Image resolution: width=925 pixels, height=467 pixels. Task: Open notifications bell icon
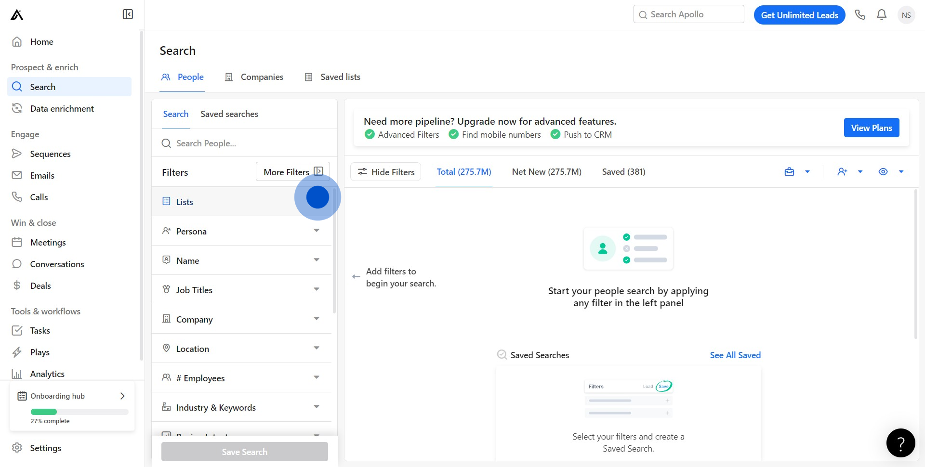(x=882, y=15)
